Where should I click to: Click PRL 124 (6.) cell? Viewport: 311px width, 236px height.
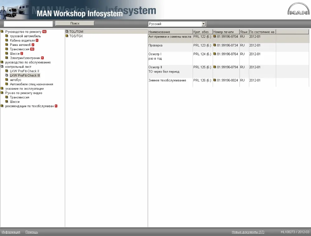[x=202, y=54]
